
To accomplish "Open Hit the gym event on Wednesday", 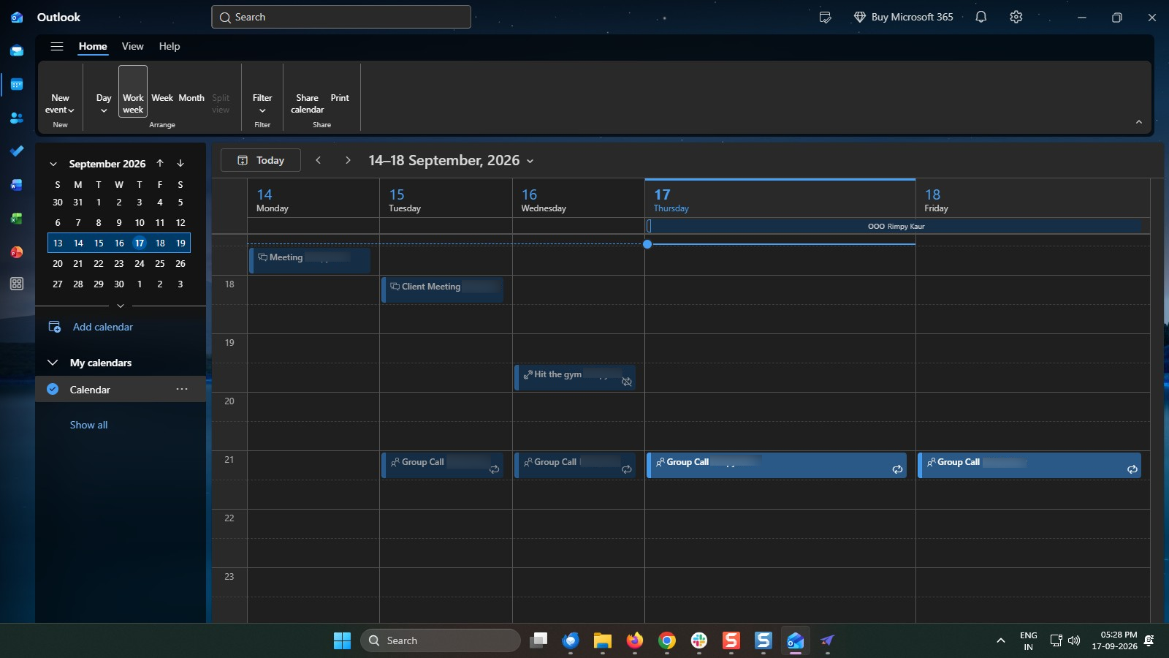I will click(575, 377).
